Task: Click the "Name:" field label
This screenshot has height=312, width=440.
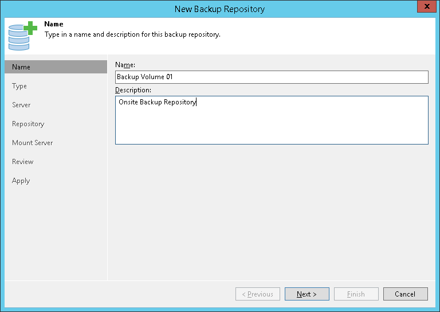Action: click(x=125, y=65)
